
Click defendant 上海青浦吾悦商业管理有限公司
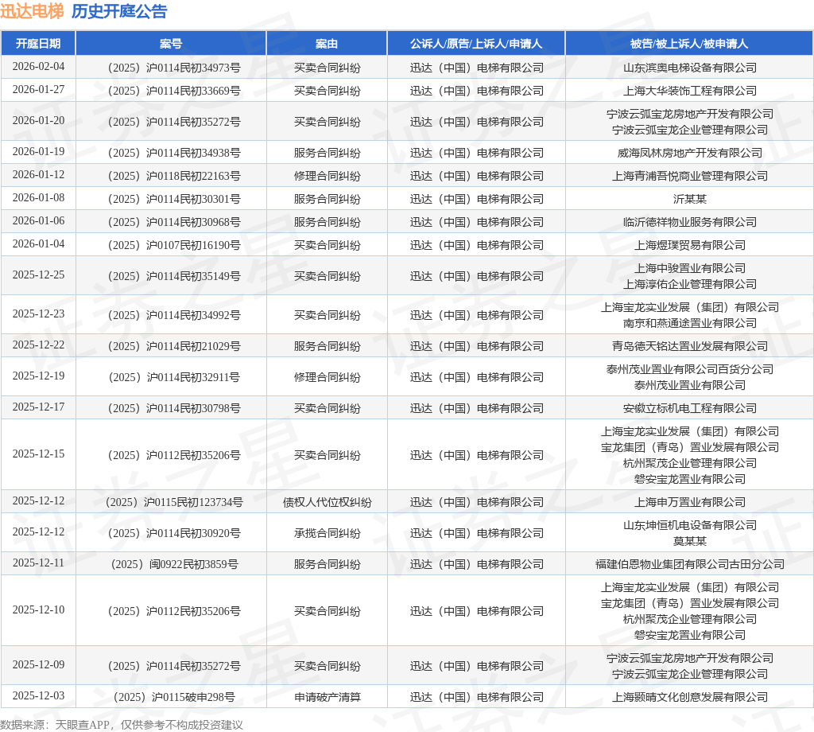(x=689, y=176)
